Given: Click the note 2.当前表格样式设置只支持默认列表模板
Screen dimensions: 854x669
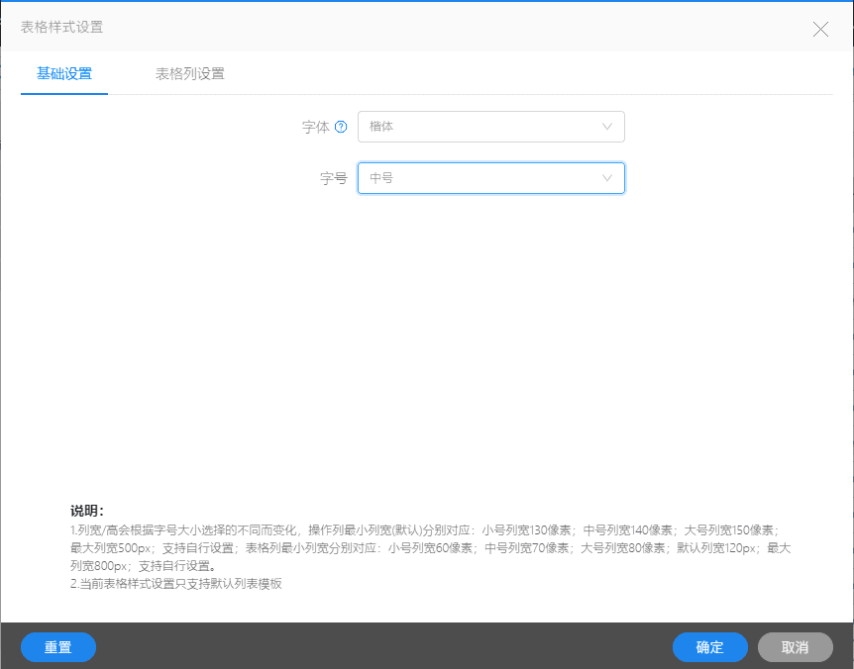Looking at the screenshot, I should click(176, 584).
